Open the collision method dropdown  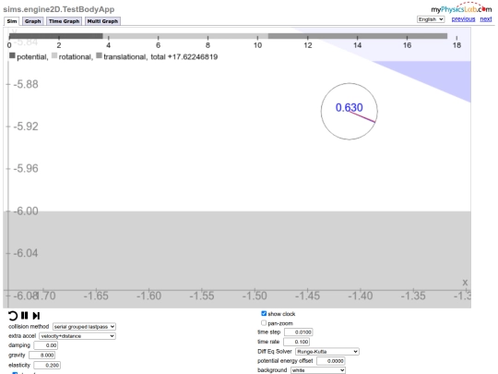[84, 327]
